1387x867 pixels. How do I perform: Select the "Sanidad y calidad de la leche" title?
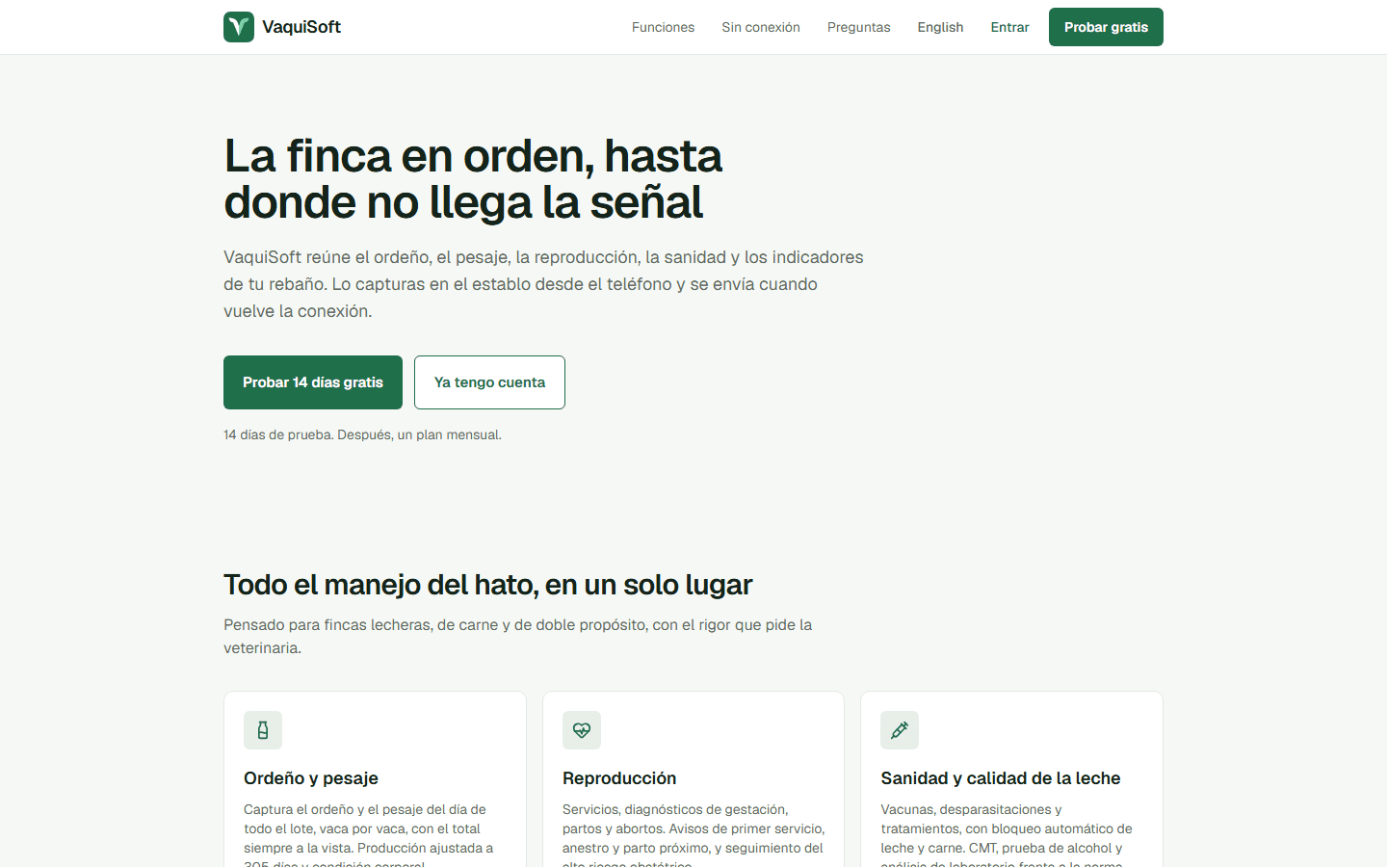[x=1001, y=778]
